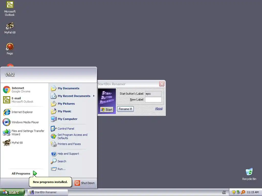Open Set Program Access and Defaults
This screenshot has height=196, width=262.
click(x=73, y=136)
